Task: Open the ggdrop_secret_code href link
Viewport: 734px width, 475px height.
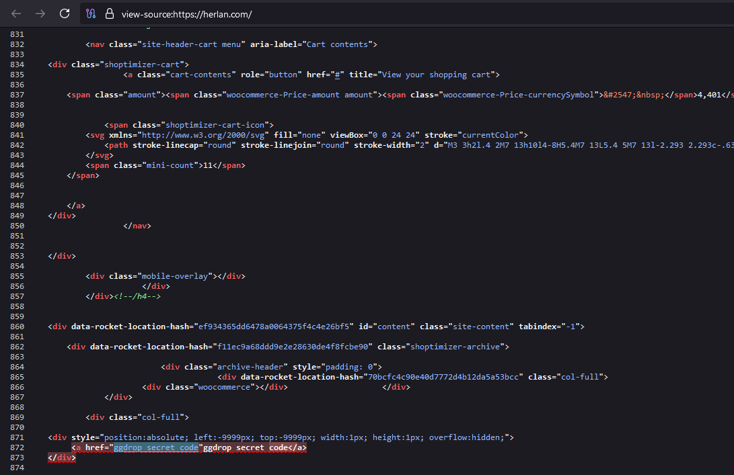Action: 156,448
